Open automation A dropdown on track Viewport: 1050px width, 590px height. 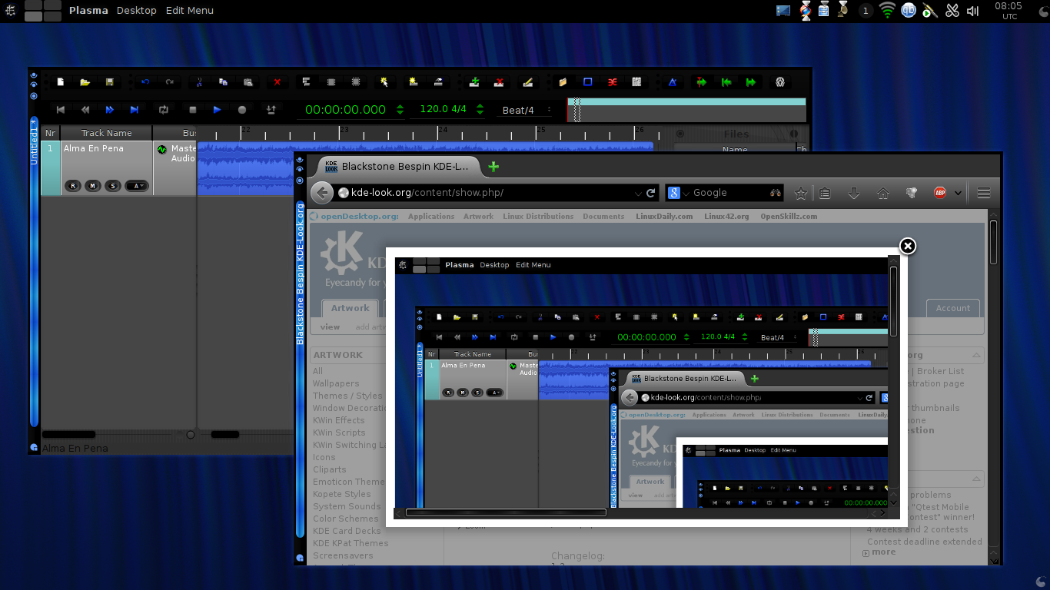(137, 185)
